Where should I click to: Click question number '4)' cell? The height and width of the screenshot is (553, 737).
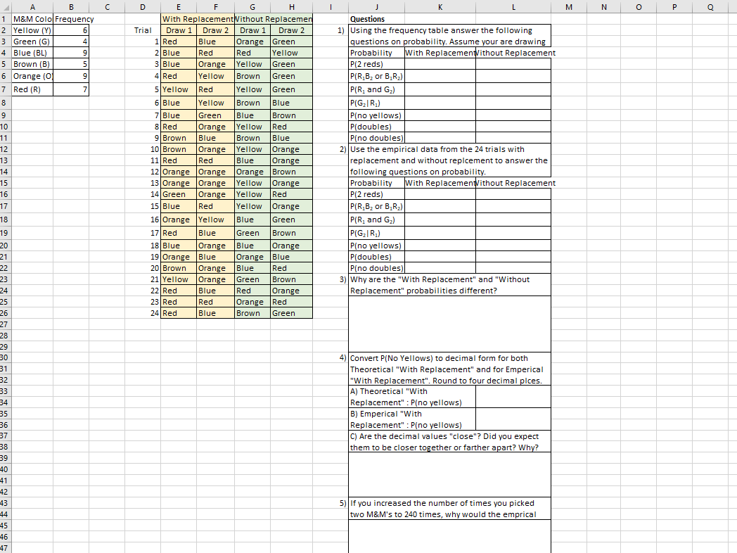pos(331,358)
